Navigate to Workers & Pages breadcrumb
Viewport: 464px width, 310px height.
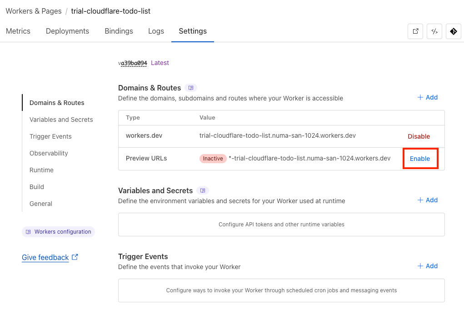pyautogui.click(x=34, y=11)
